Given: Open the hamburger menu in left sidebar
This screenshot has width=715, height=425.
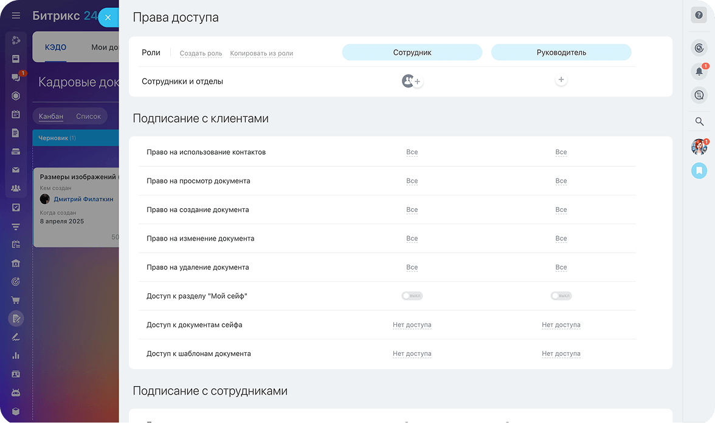Looking at the screenshot, I should point(16,16).
